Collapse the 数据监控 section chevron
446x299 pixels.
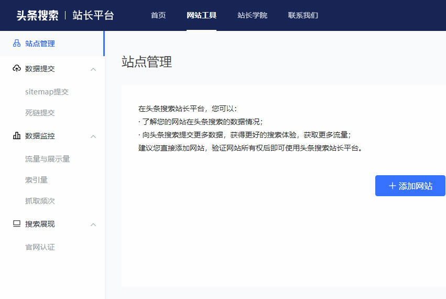[93, 136]
